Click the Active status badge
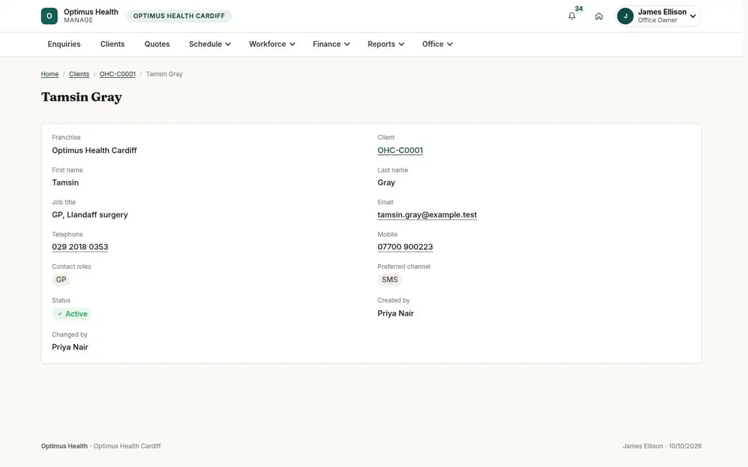The height and width of the screenshot is (467, 748). [72, 314]
